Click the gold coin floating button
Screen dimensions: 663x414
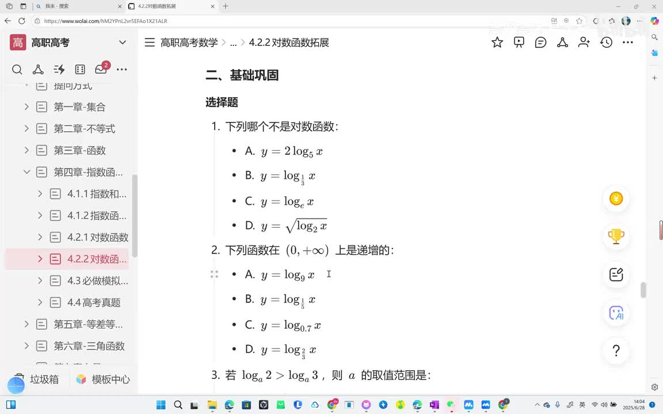(616, 198)
